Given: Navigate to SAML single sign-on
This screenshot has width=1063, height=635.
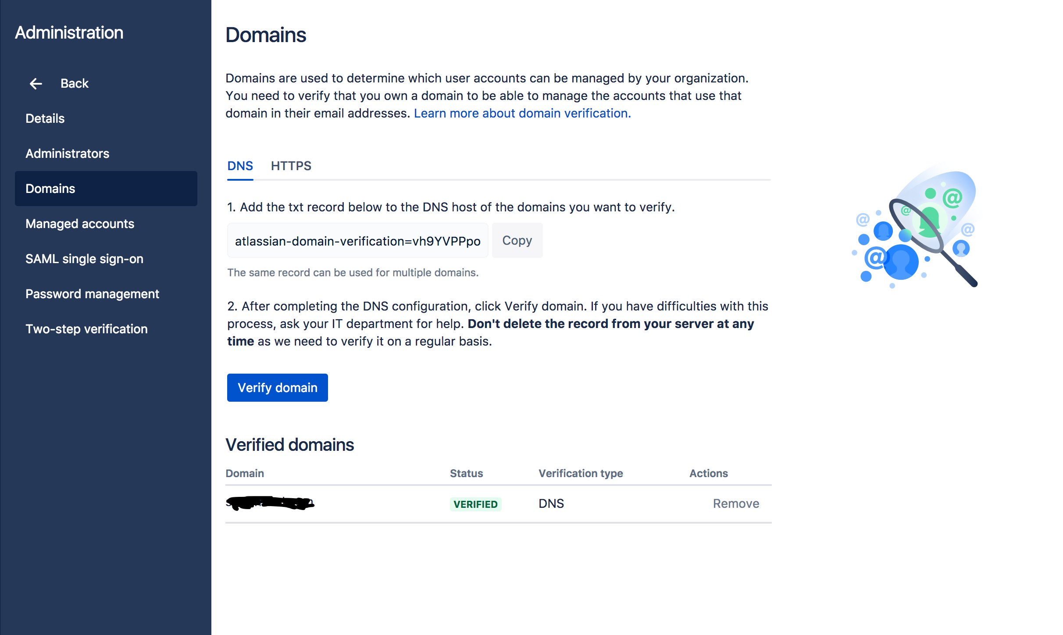Looking at the screenshot, I should (x=85, y=259).
